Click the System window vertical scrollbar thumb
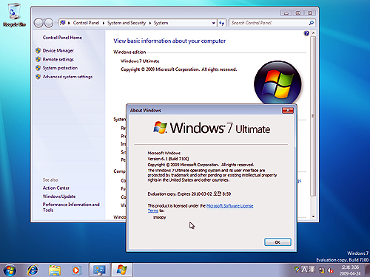The image size is (370, 277). [x=313, y=116]
